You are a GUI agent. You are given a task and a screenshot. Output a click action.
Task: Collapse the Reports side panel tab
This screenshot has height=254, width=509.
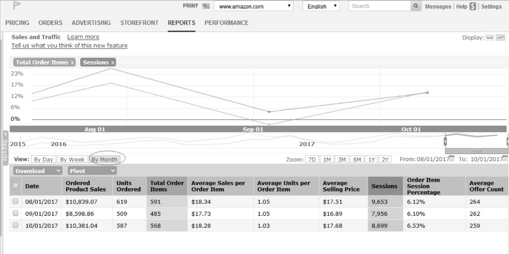pyautogui.click(x=5, y=148)
